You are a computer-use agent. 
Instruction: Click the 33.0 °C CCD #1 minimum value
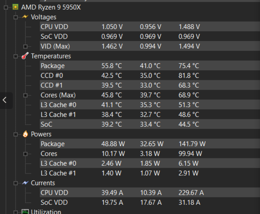(150, 86)
